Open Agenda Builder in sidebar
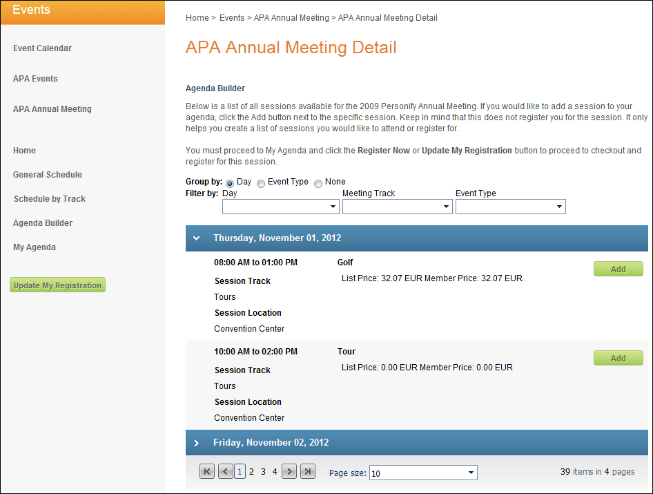This screenshot has height=494, width=653. (x=43, y=223)
